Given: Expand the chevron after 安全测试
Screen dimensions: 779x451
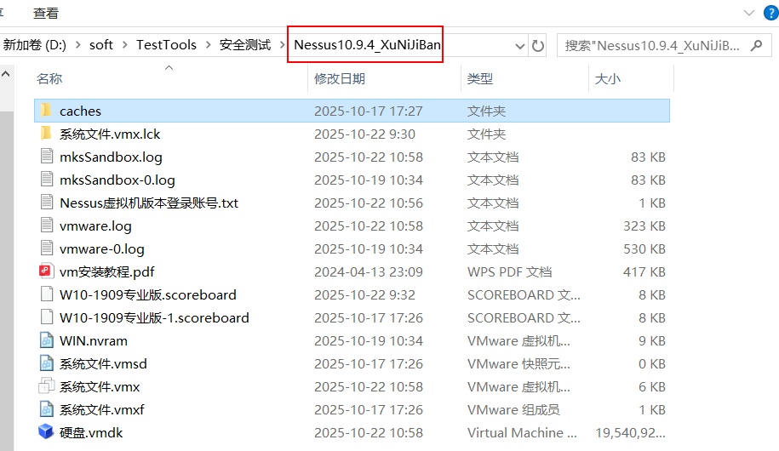Looking at the screenshot, I should (x=283, y=45).
